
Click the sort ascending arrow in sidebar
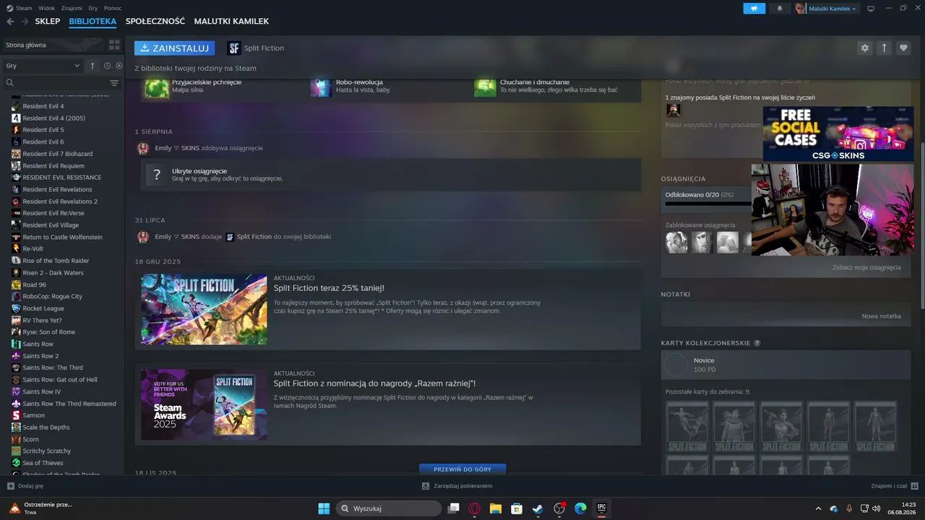(92, 66)
